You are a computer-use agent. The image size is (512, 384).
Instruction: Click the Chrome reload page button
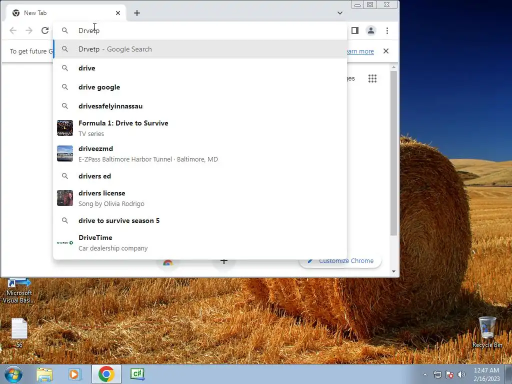click(44, 30)
